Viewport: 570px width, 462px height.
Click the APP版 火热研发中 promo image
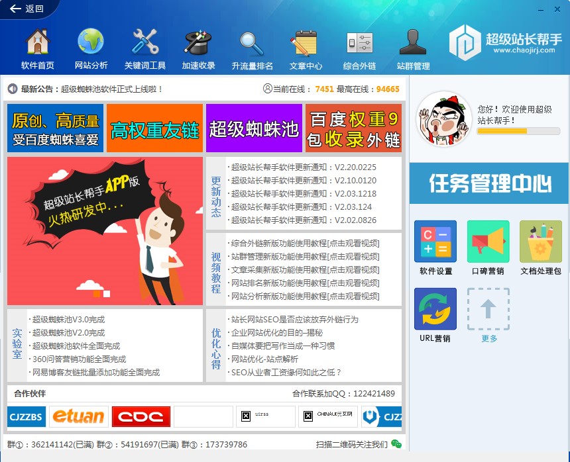[x=105, y=231]
